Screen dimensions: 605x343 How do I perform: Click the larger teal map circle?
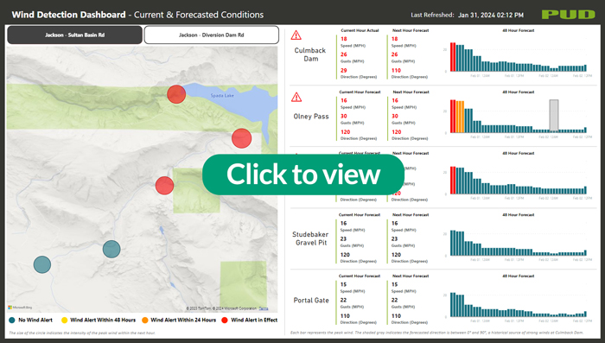tap(111, 249)
